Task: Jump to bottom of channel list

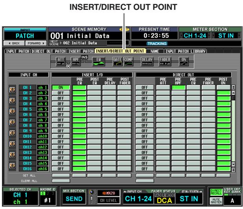Action: click(233, 170)
